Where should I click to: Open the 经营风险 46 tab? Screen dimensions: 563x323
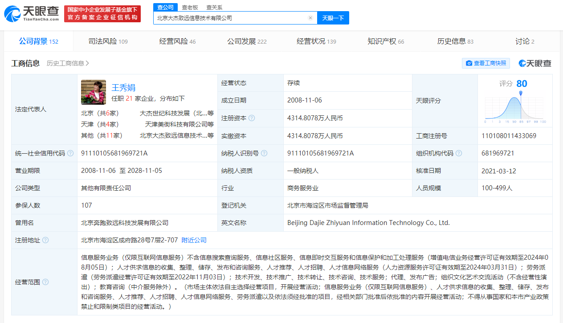tap(177, 41)
